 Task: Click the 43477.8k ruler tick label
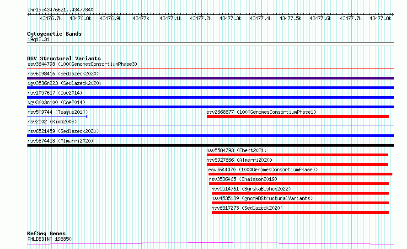[x=380, y=18]
